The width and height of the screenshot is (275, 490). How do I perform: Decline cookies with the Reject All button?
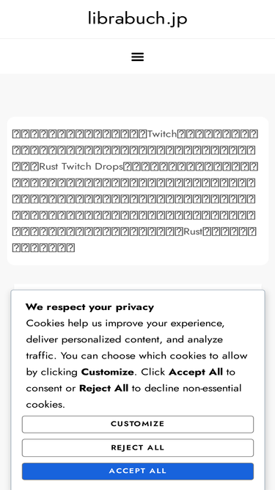tap(138, 447)
